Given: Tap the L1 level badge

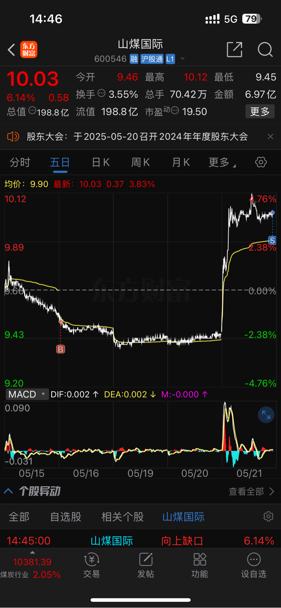Looking at the screenshot, I should (170, 59).
